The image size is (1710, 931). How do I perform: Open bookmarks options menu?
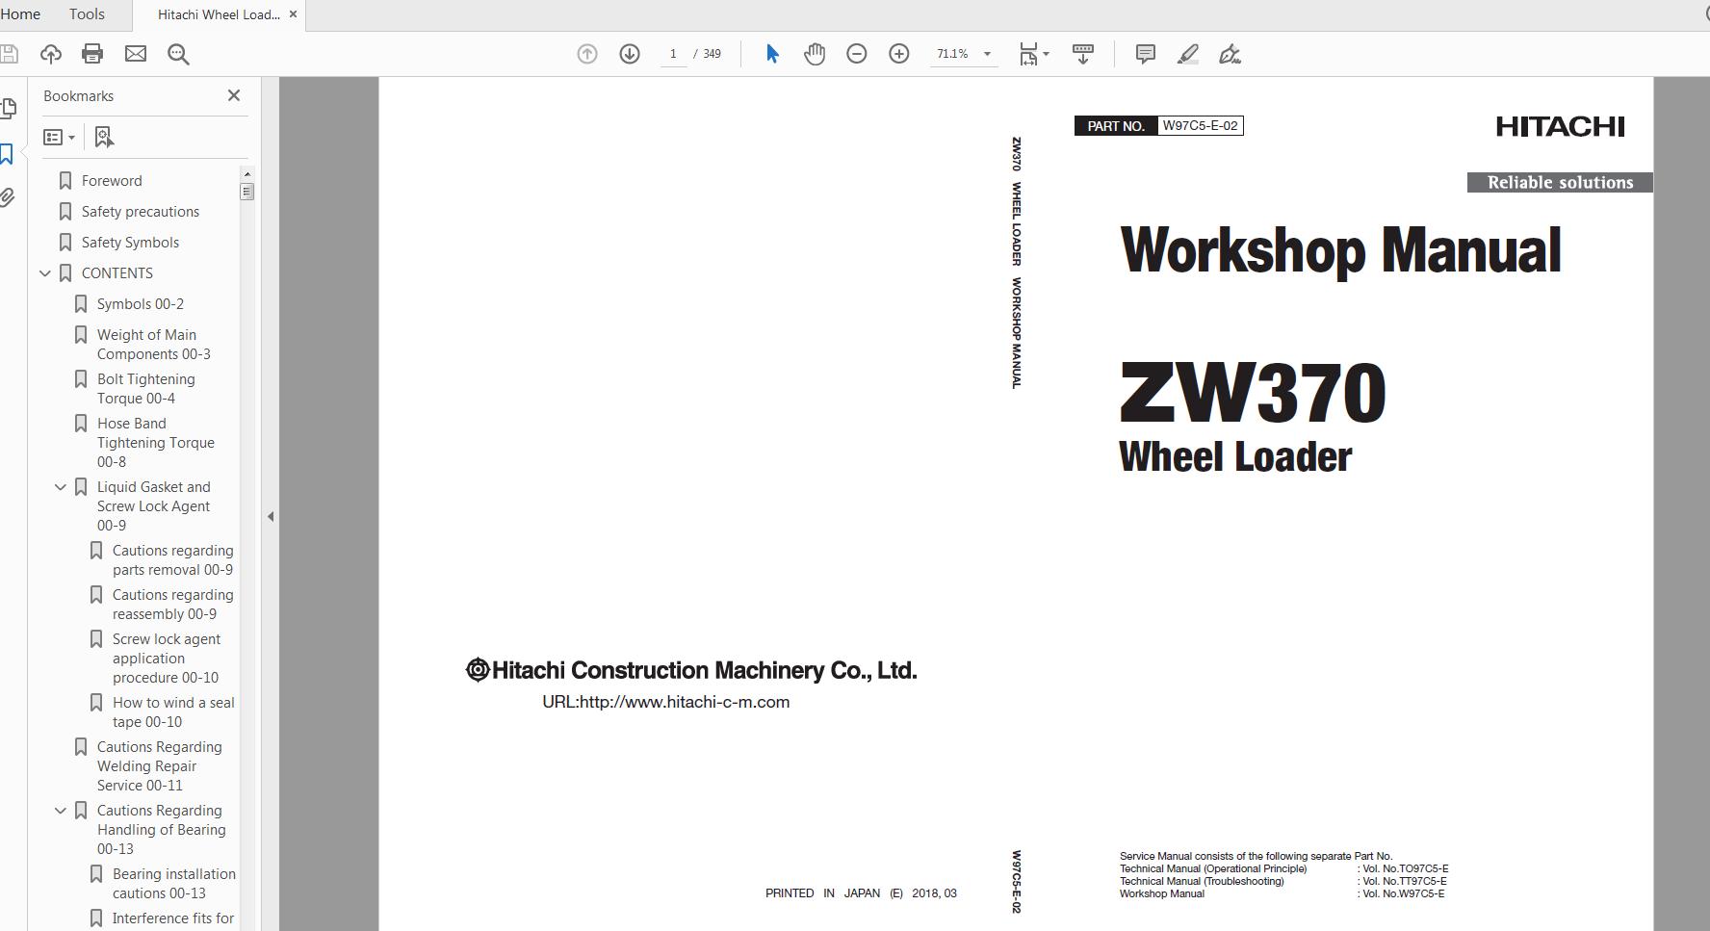[60, 137]
